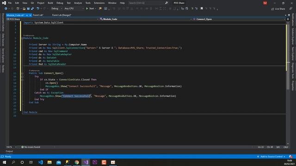Open the Debug configuration dropdown
Screen dimensions: 296x166
coord(56,8)
